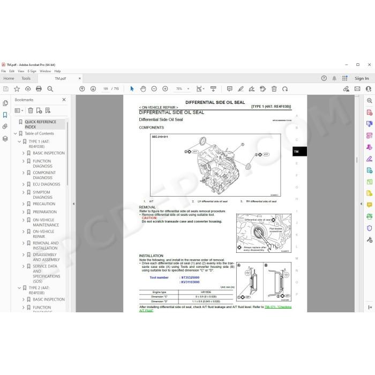This screenshot has height=375, width=375.
Task: Click the current page number field
Action: (x=106, y=89)
